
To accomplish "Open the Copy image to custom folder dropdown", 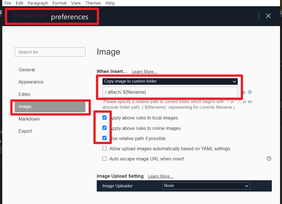I will pos(170,81).
